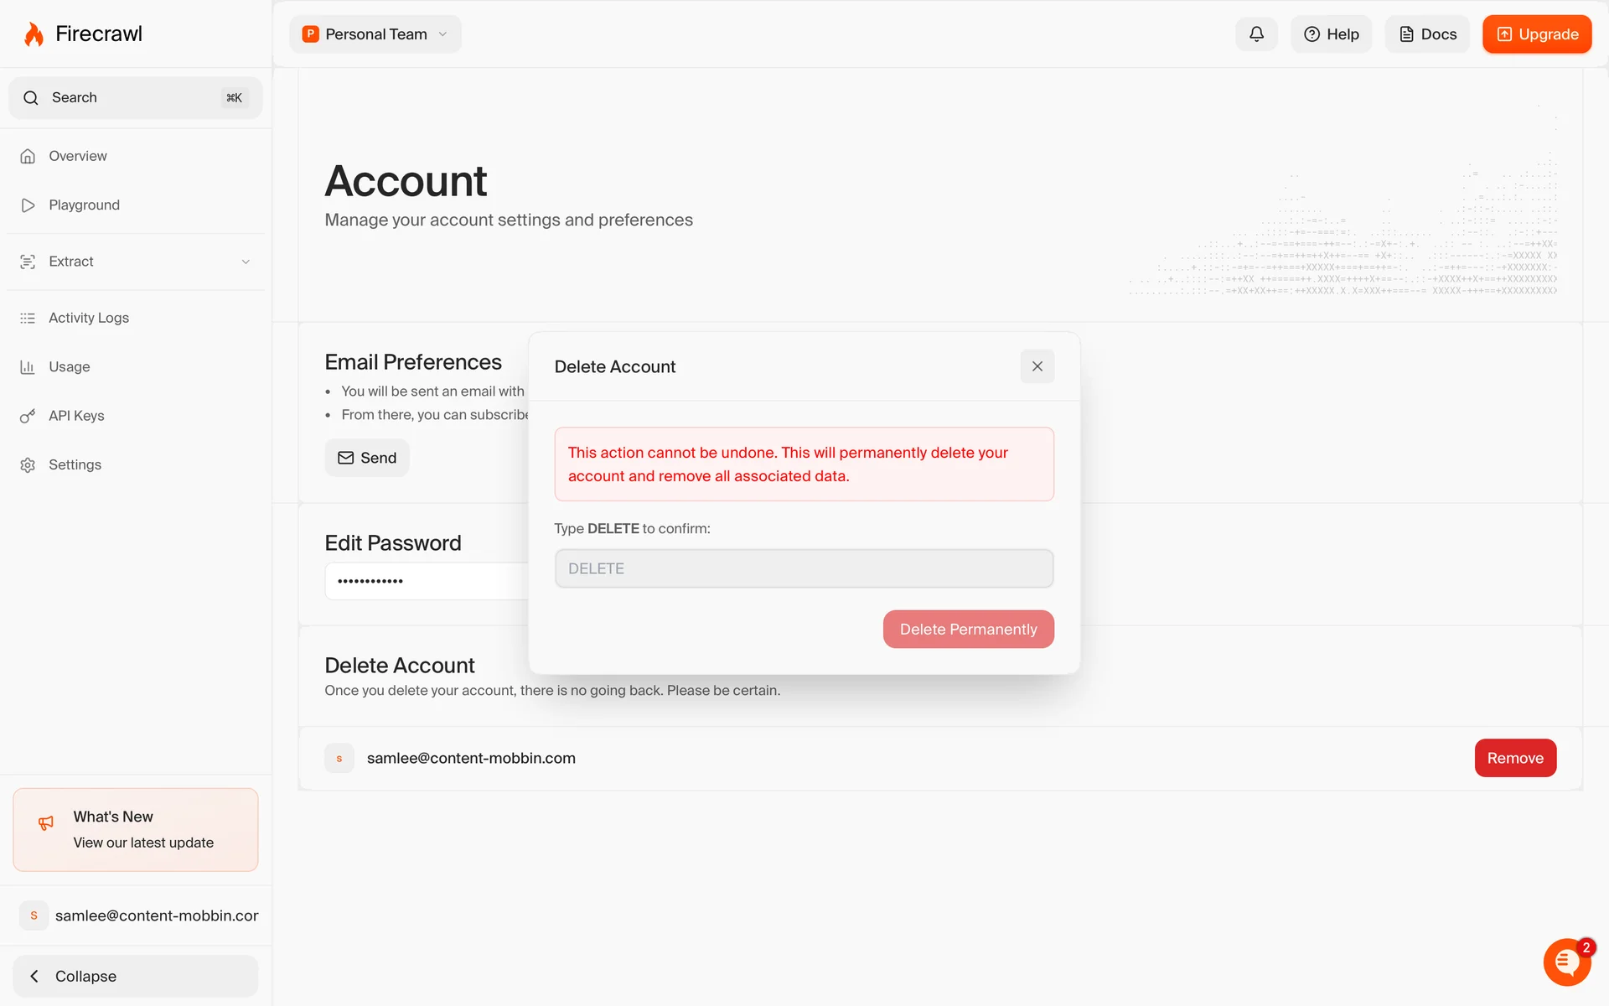Open Playground from sidebar
This screenshot has width=1609, height=1006.
(x=84, y=205)
